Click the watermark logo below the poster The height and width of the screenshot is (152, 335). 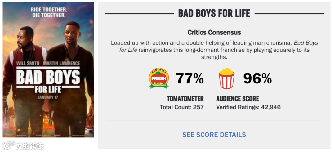pos(9,145)
